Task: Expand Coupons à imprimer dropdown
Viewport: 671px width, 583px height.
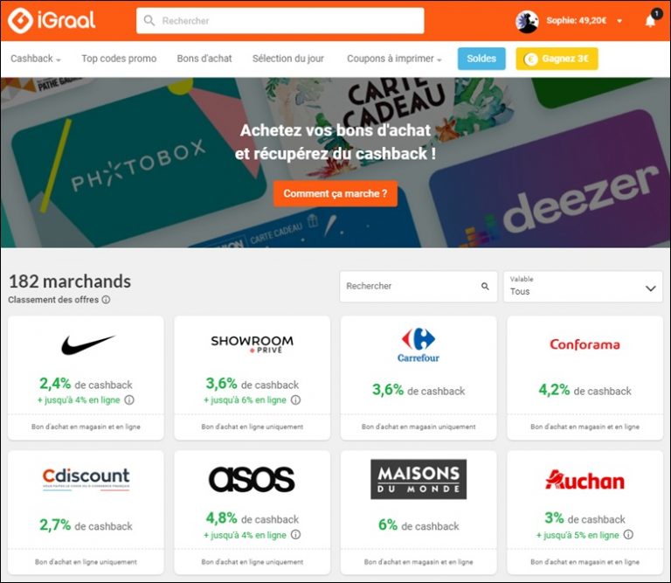Action: (394, 59)
